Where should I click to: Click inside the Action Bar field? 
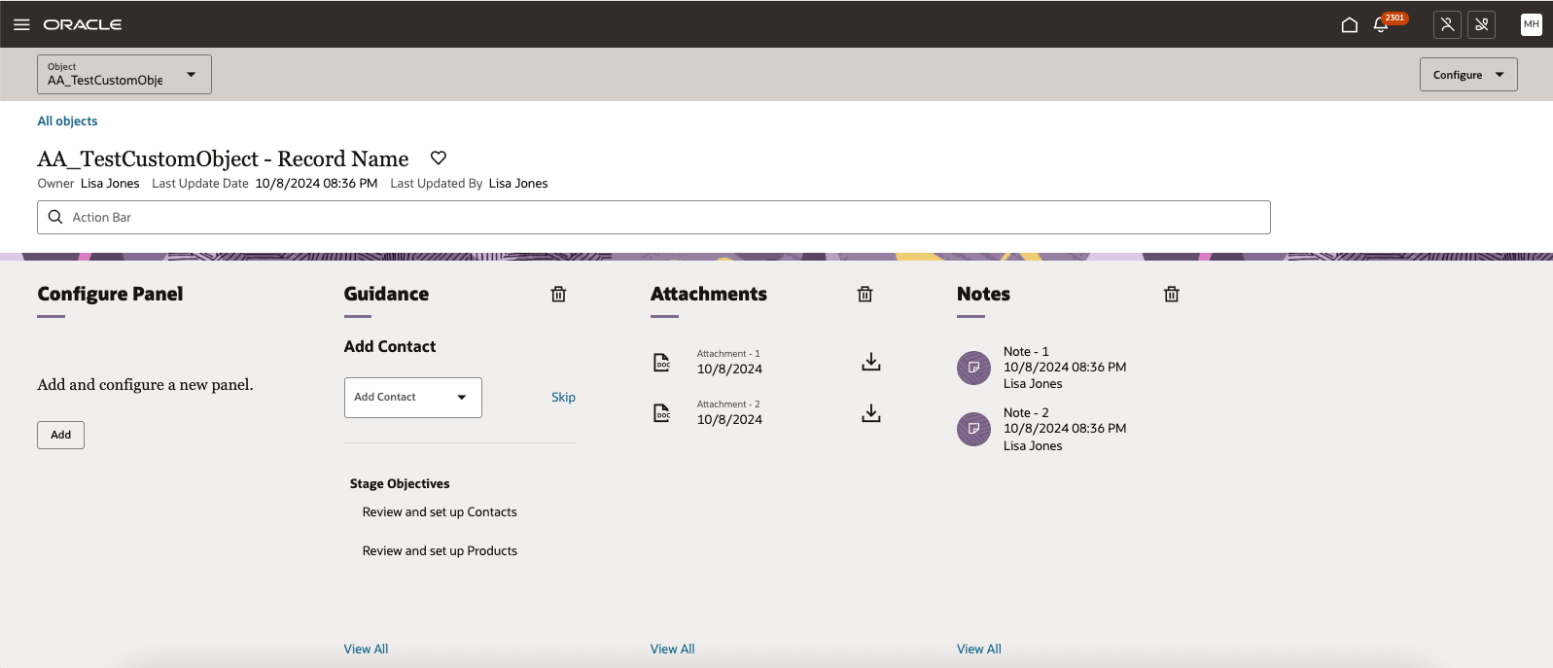pos(653,217)
